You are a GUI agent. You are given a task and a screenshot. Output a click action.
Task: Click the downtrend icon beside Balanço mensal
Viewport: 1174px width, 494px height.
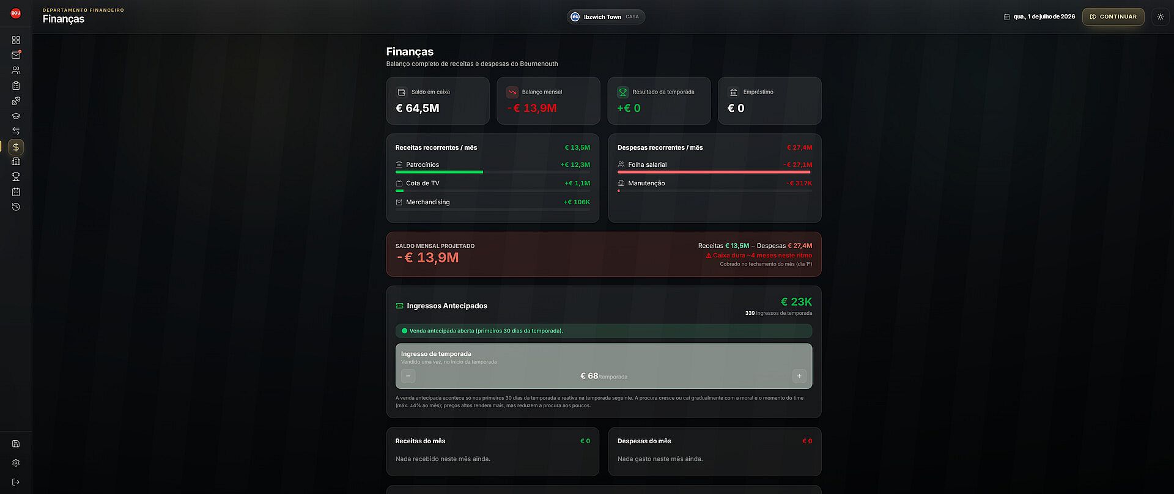click(512, 92)
